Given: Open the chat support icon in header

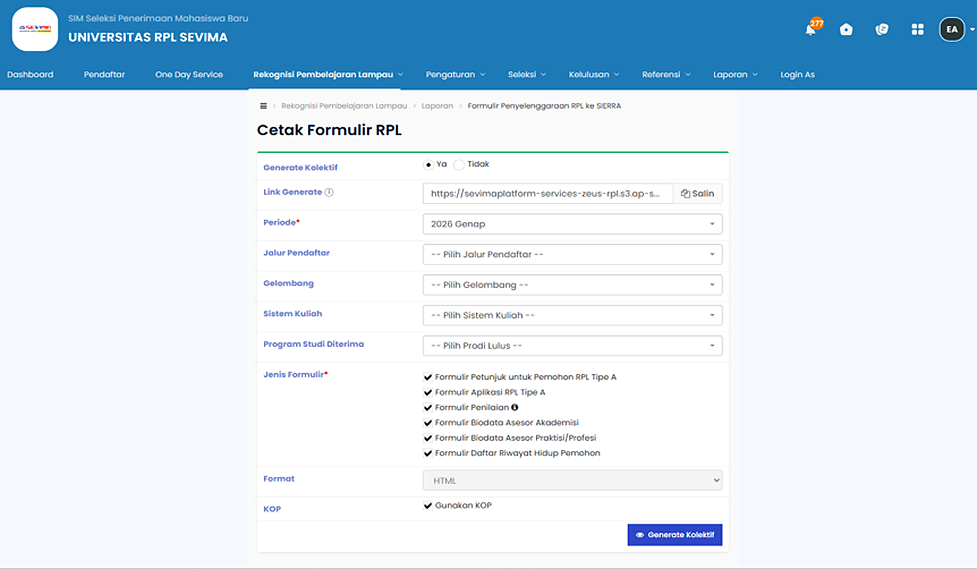Looking at the screenshot, I should pos(882,29).
